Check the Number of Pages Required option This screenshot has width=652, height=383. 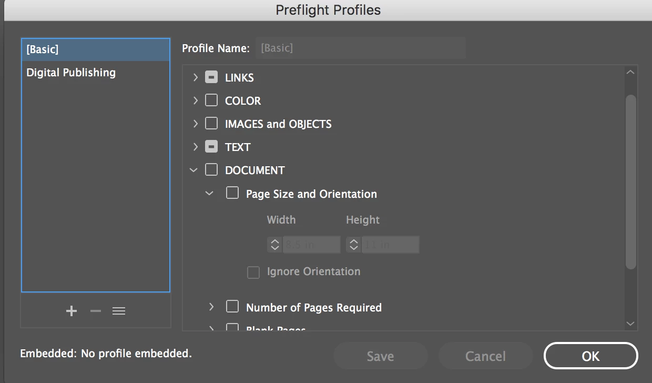(x=232, y=307)
